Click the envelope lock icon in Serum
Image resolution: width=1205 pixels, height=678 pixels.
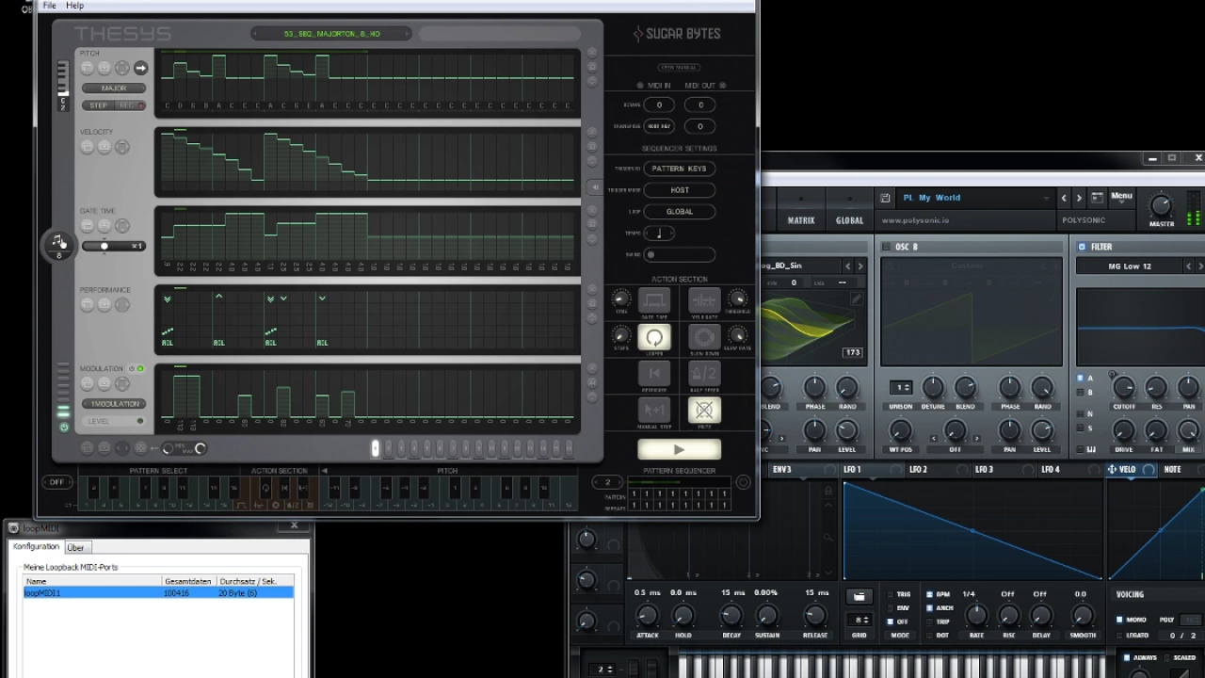coord(828,491)
